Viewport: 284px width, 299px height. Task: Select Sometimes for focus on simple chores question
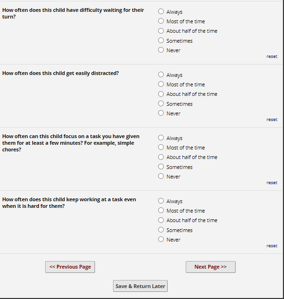tap(161, 167)
